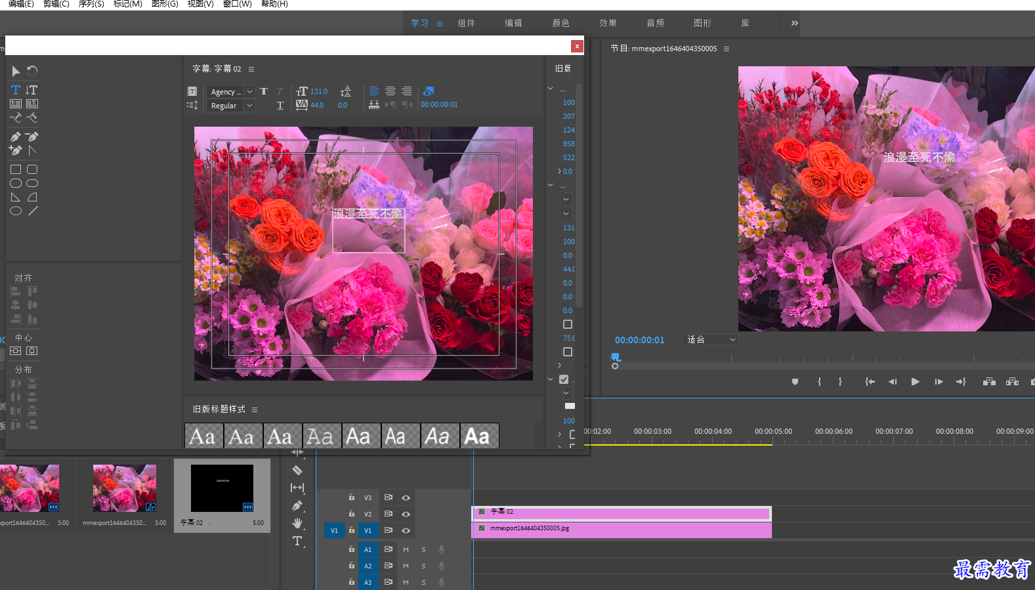Select the Rounded Corner Rectangle tool
This screenshot has height=590, width=1035.
pos(32,169)
